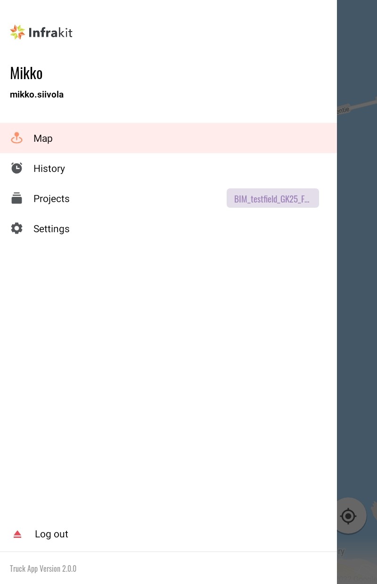Click the History alarm clock icon

point(17,168)
